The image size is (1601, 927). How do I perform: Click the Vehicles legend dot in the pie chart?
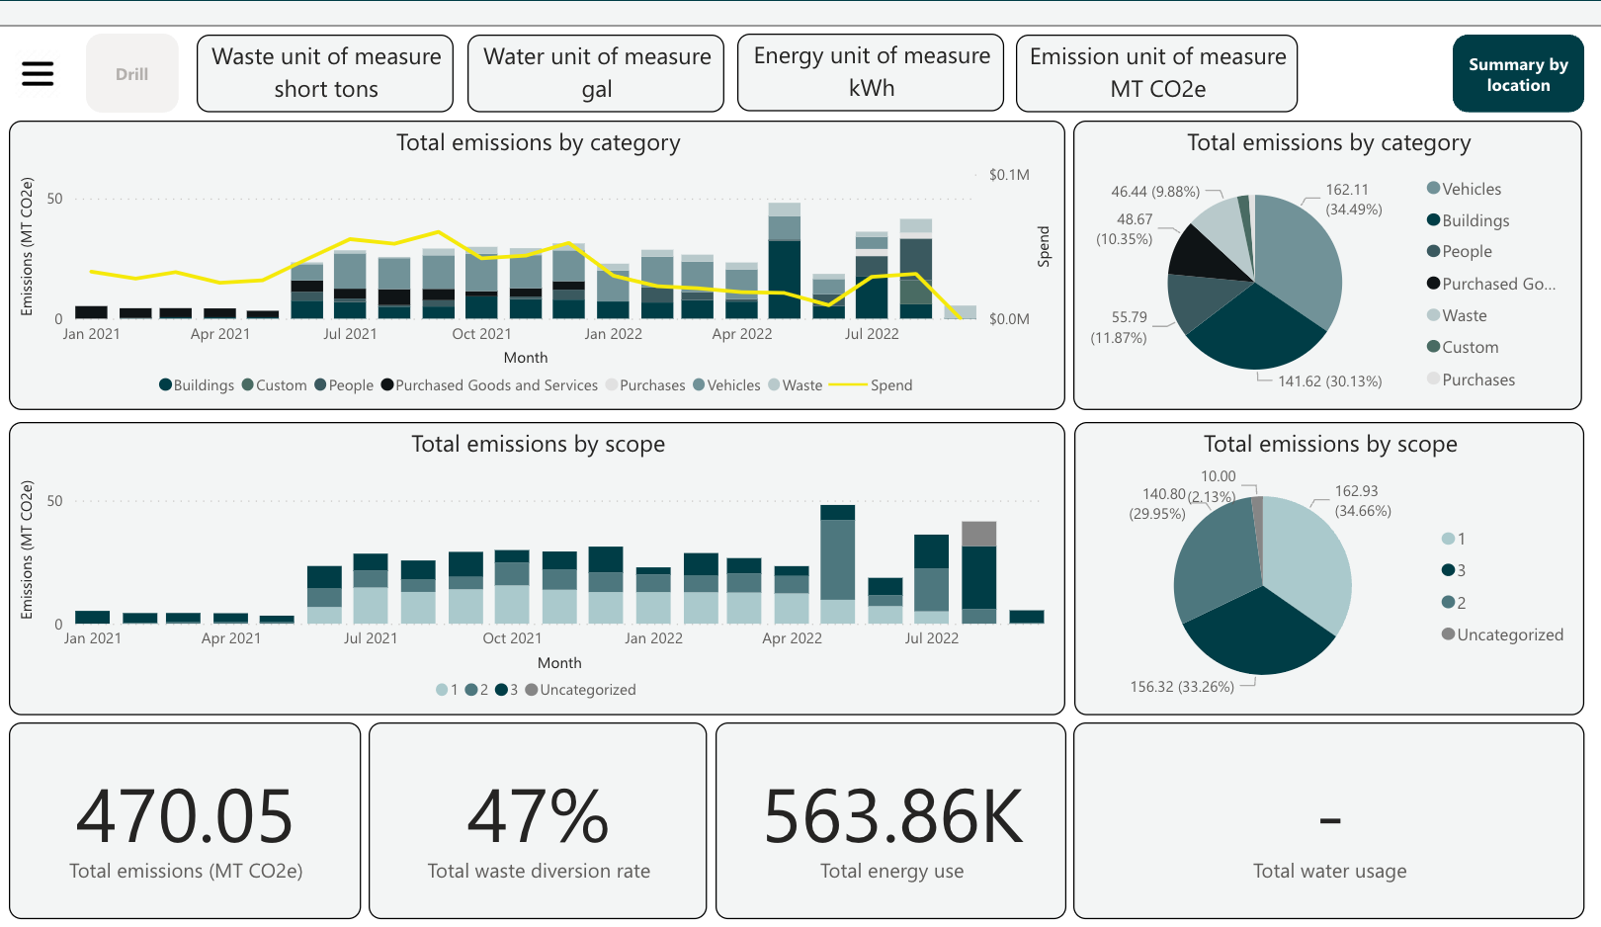point(1432,188)
